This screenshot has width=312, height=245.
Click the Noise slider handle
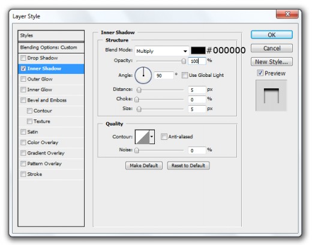(137, 150)
